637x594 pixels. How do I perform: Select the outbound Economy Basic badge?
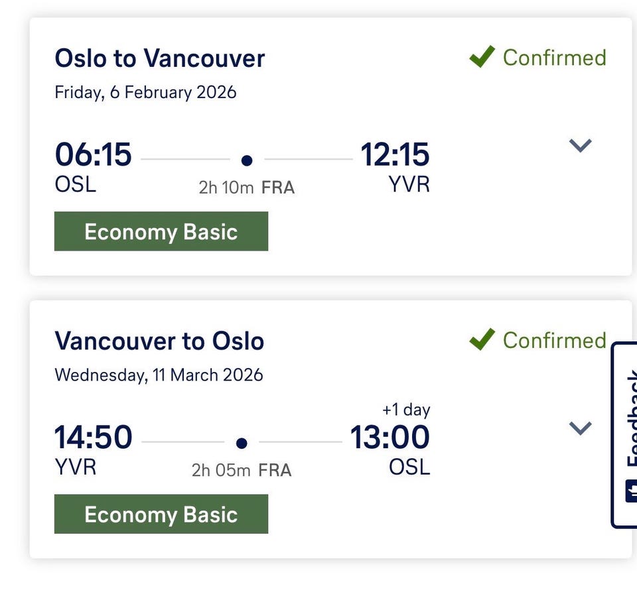161,231
